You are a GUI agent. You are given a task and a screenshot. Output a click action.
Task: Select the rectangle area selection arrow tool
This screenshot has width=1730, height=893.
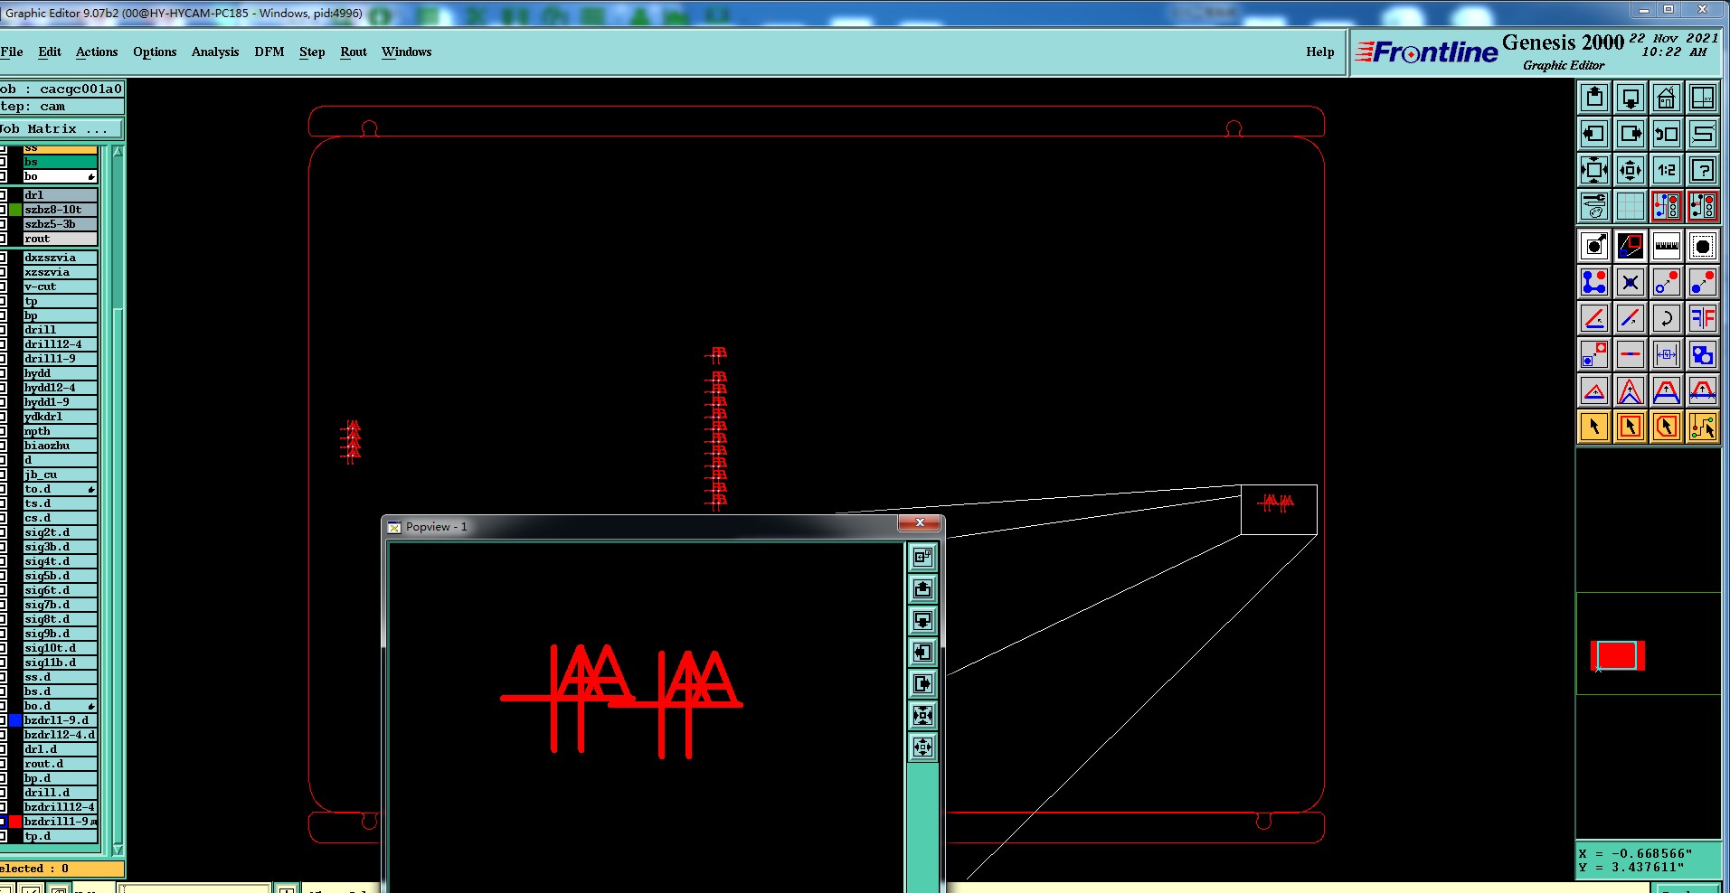pos(1631,427)
